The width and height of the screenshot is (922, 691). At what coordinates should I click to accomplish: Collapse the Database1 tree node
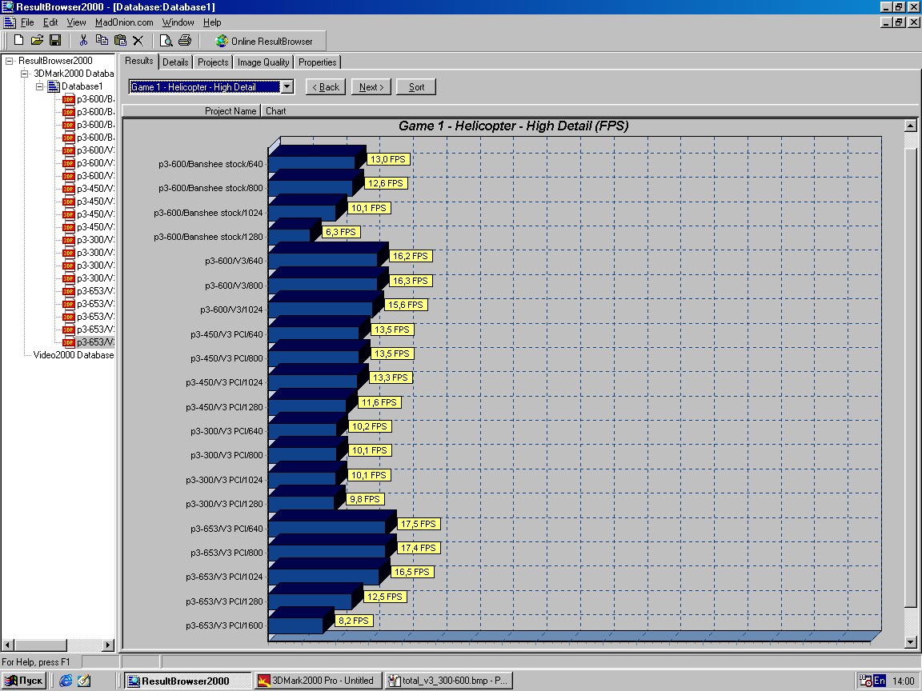pyautogui.click(x=40, y=86)
